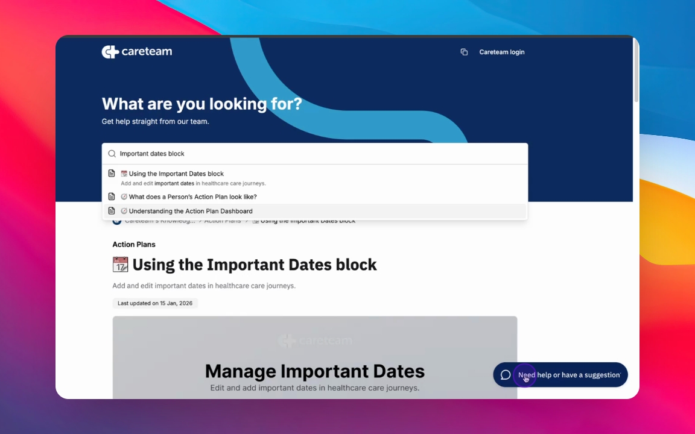Click the "Get help straight from our team." text
The image size is (695, 434).
[x=155, y=121]
